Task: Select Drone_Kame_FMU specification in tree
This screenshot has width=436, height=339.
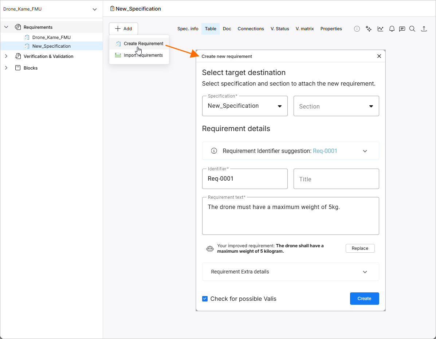Action: [51, 38]
